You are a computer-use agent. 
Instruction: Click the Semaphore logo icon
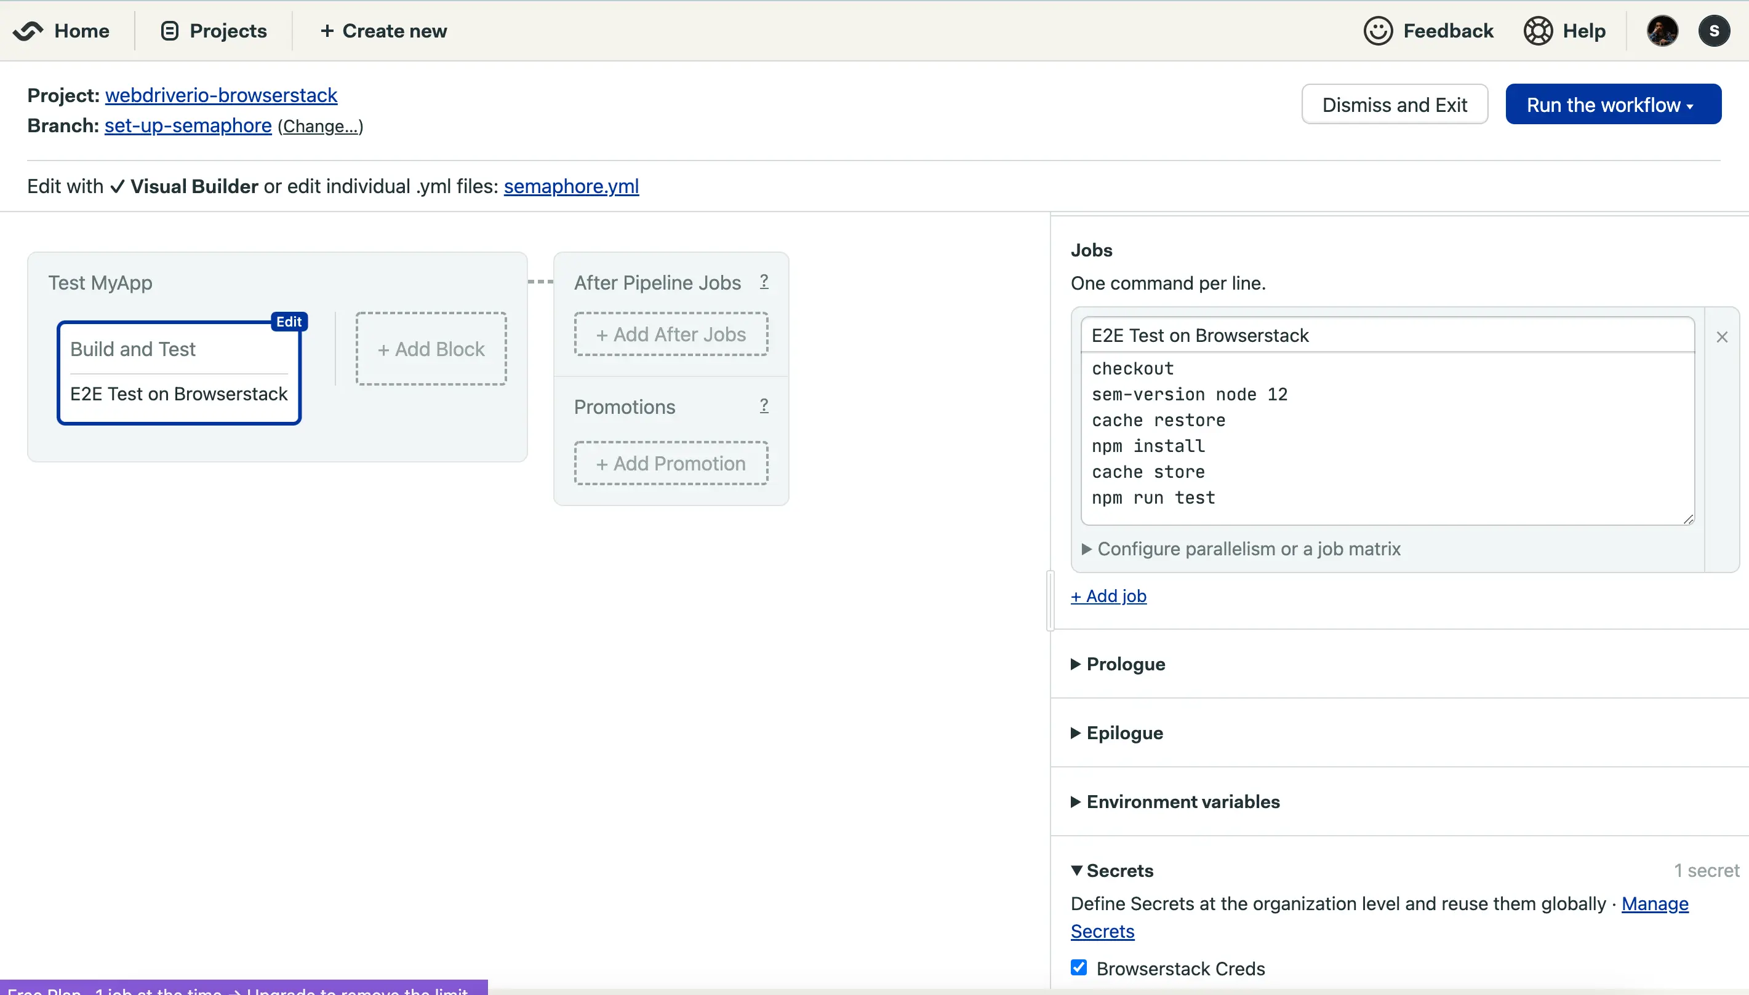[27, 31]
